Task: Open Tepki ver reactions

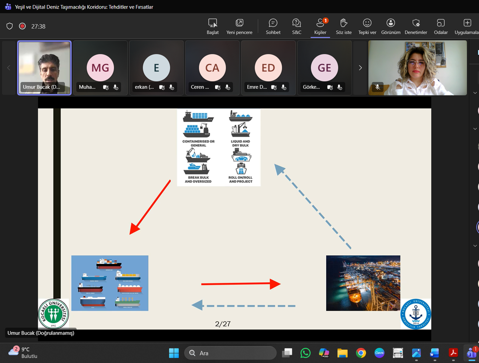Action: point(367,26)
